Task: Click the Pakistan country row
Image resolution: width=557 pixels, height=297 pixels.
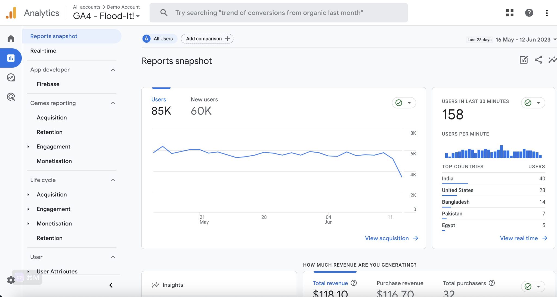Action: pos(493,214)
